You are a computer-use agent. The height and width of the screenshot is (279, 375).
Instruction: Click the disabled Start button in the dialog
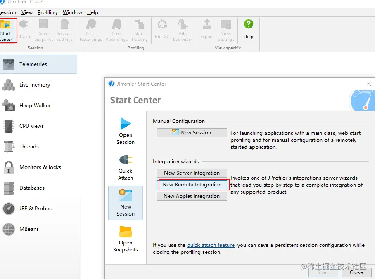[323, 272]
